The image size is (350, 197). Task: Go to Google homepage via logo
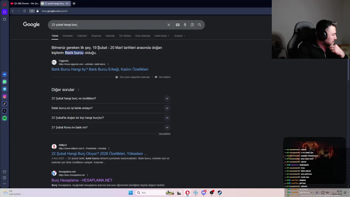click(31, 25)
